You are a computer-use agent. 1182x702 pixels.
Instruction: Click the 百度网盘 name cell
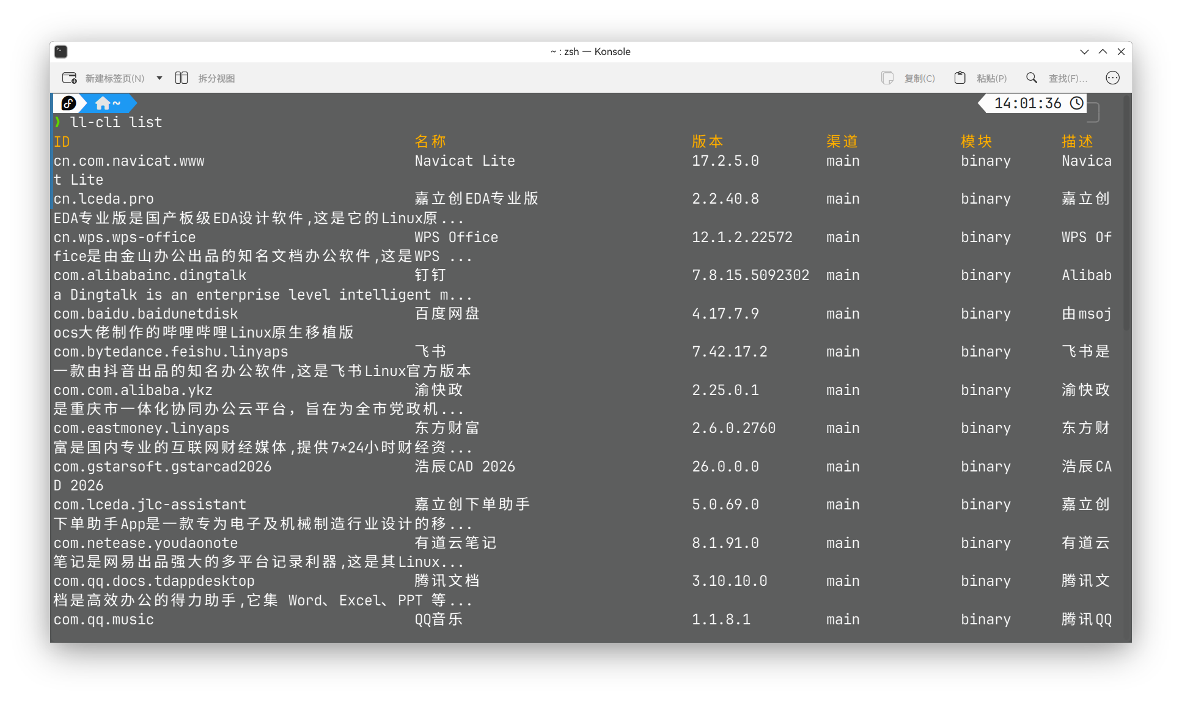pos(447,314)
